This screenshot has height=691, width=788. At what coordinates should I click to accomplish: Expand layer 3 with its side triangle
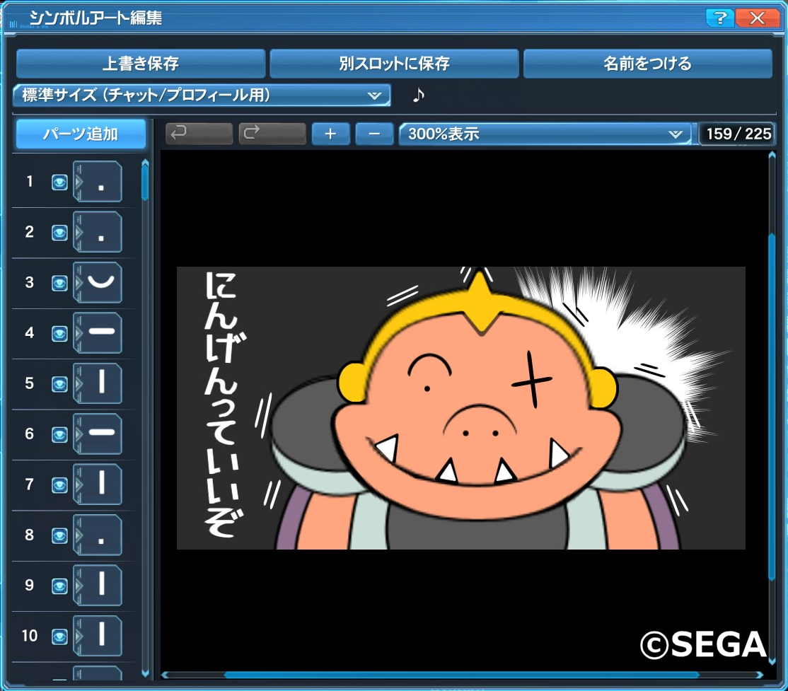(x=78, y=283)
